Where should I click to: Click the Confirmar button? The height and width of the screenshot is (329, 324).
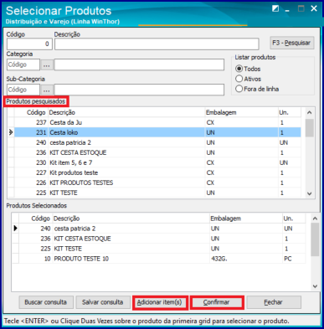(217, 302)
